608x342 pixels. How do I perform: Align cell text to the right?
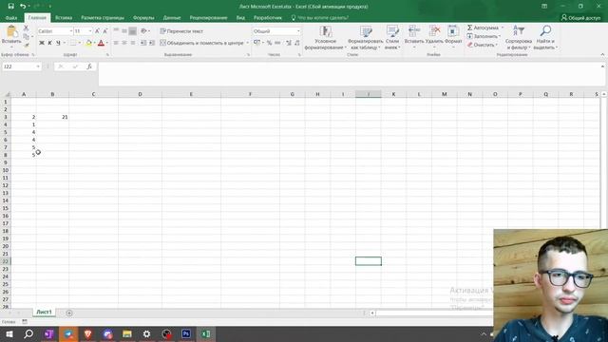point(133,43)
